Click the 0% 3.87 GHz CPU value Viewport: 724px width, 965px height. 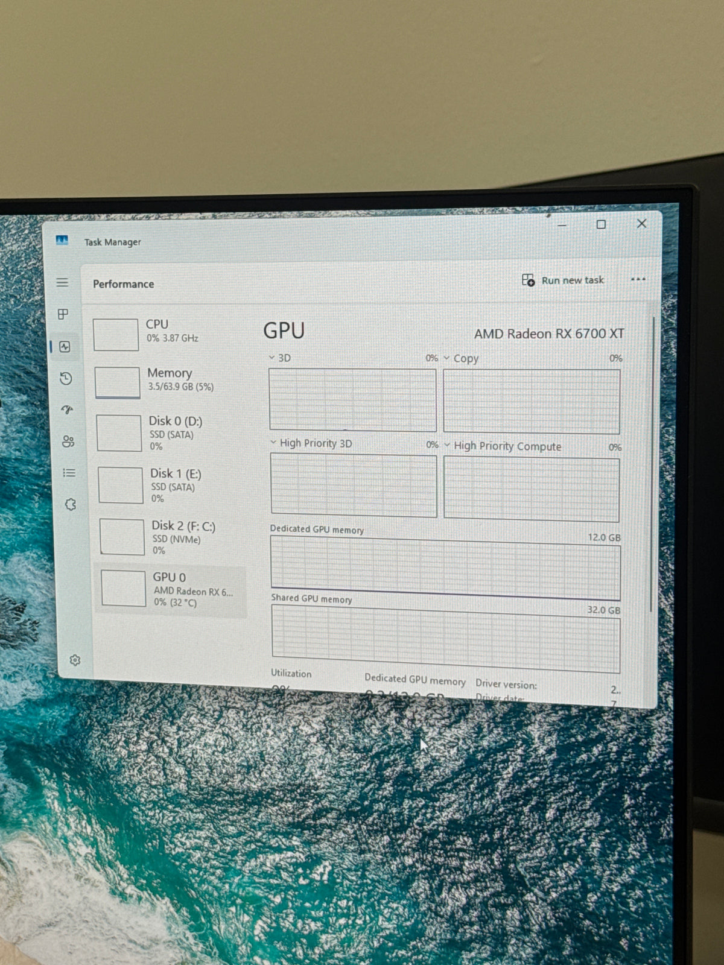tap(173, 338)
